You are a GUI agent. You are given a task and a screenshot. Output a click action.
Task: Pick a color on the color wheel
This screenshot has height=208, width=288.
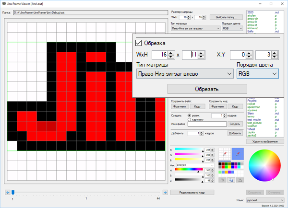tap(264, 165)
